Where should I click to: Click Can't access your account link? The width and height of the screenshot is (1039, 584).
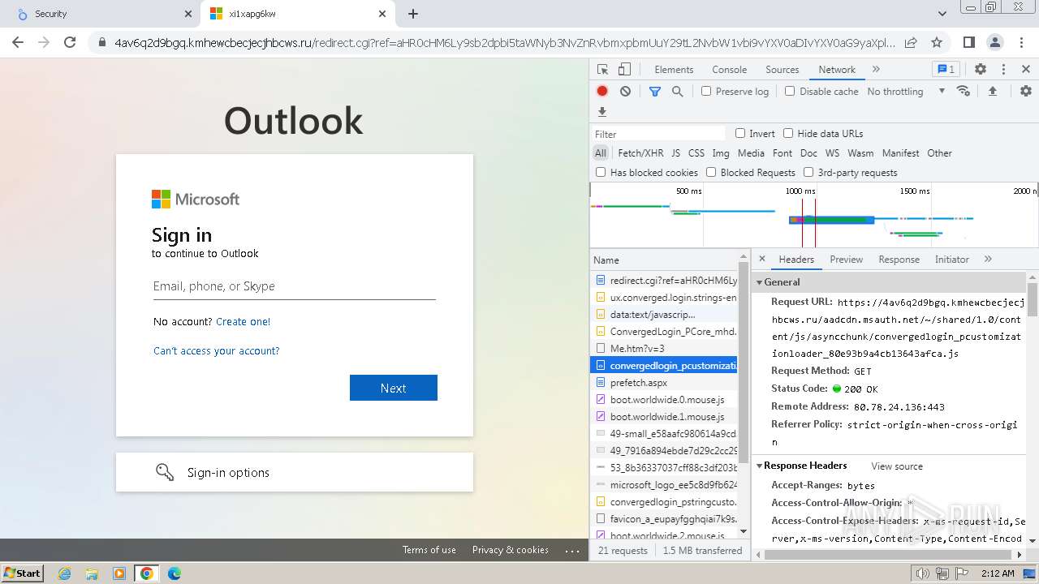(x=217, y=350)
